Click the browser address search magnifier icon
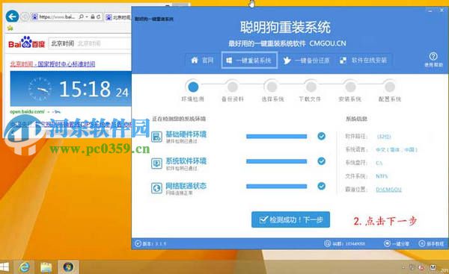449x274 pixels. point(81,17)
